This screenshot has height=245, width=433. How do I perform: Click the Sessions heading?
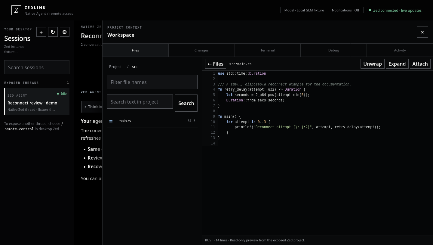17,39
